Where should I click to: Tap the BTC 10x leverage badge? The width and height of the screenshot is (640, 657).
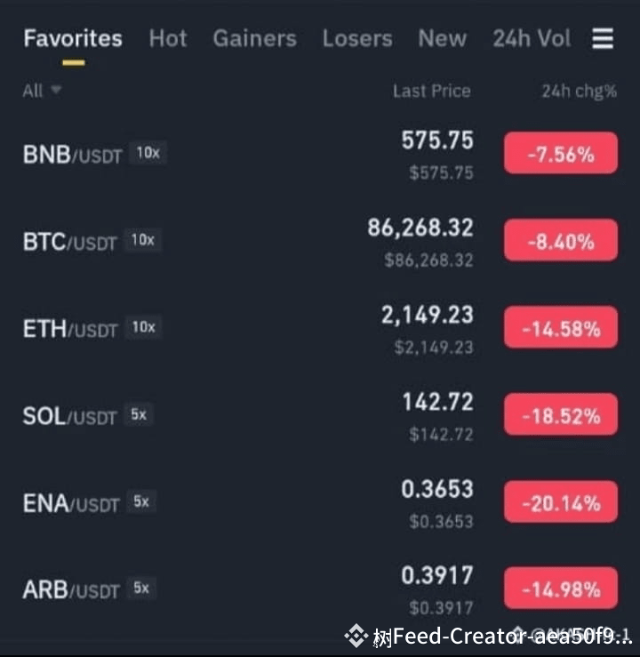[x=143, y=240]
